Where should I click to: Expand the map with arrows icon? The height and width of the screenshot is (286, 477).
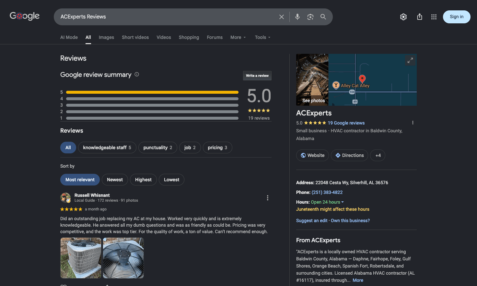410,60
